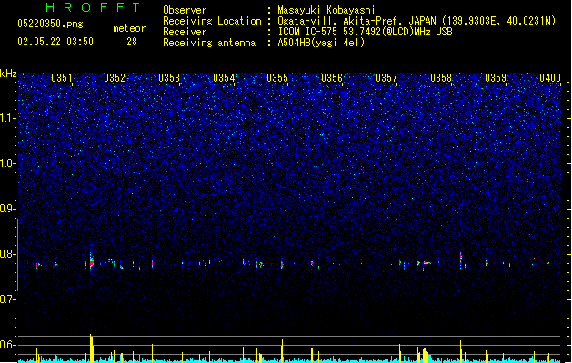
Task: Click the 1.1 kHz axis label
Action: coord(6,118)
